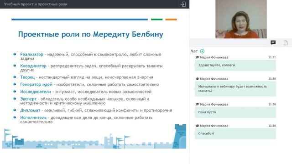This screenshot has width=292, height=164.
Task: Click the slide heading 'Проектные роли по Мередиту Белбину'
Action: tap(91, 35)
